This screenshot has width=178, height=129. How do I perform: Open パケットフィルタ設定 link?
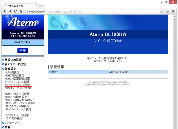click(18, 82)
